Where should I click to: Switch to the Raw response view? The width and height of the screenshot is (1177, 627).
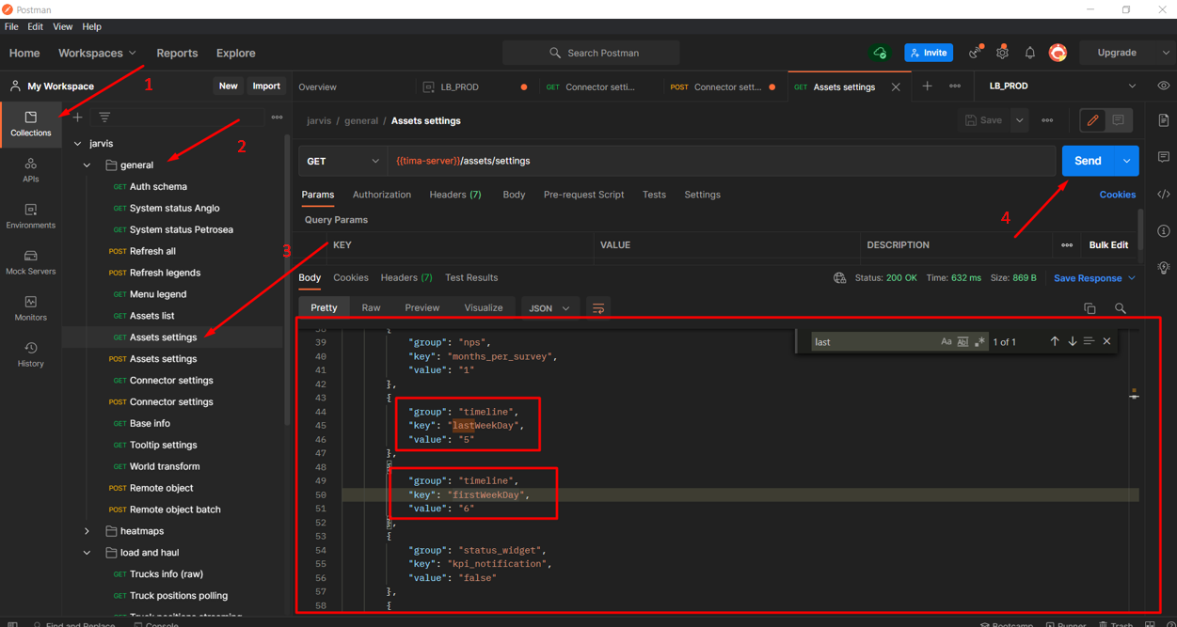[371, 308]
